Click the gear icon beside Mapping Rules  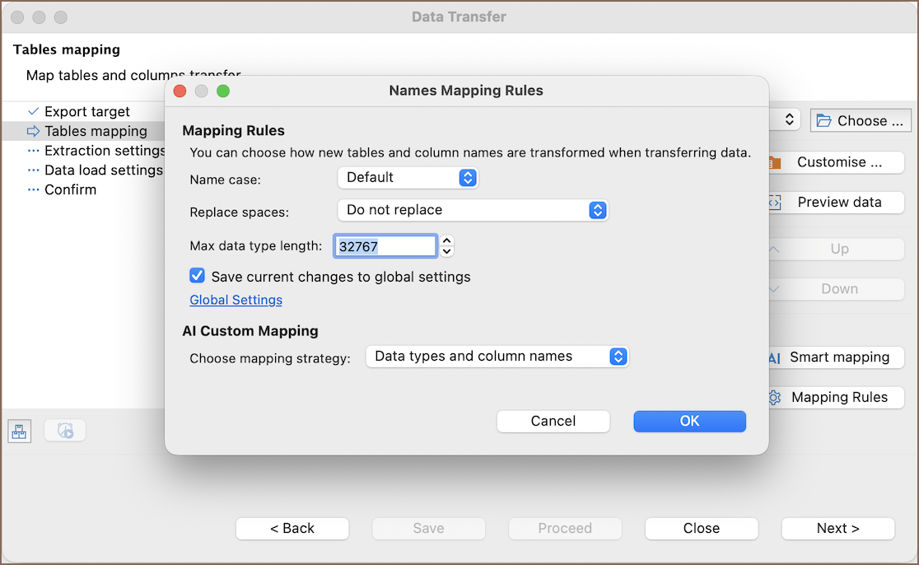pyautogui.click(x=774, y=397)
